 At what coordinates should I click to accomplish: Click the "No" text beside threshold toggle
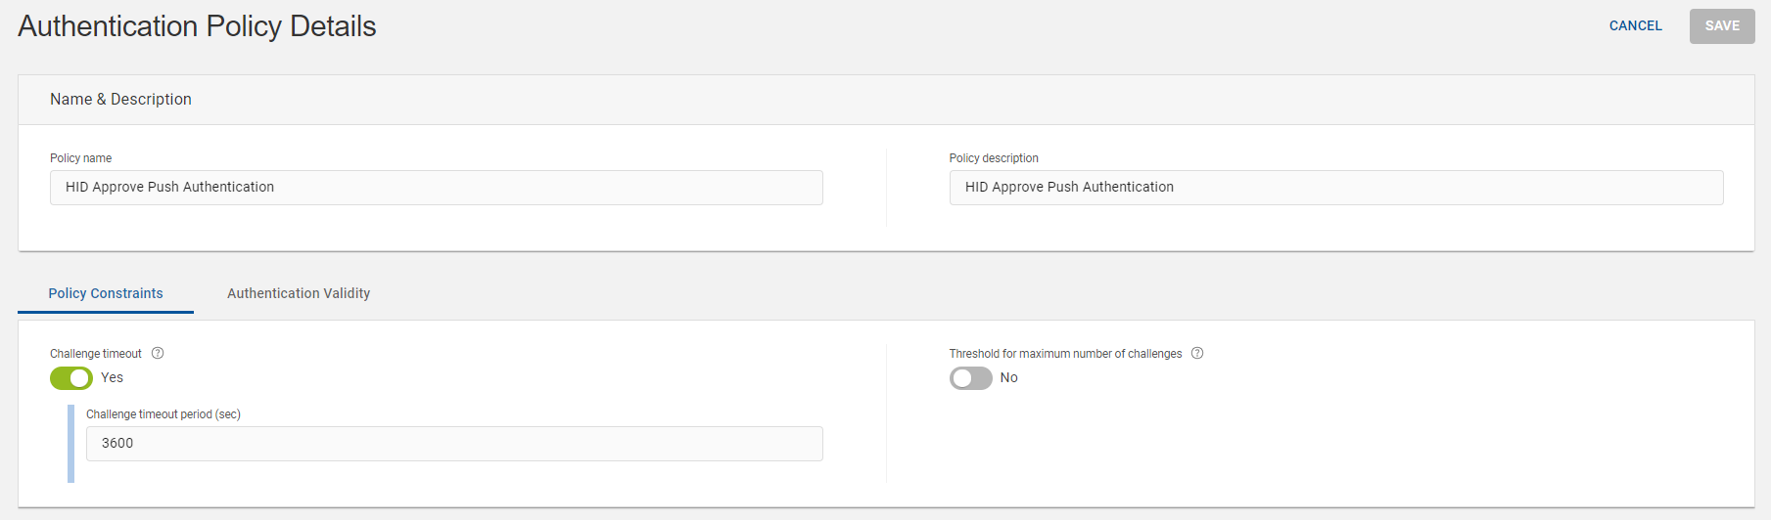[x=1009, y=378]
